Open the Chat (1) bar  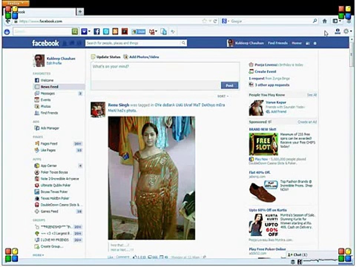(312, 255)
